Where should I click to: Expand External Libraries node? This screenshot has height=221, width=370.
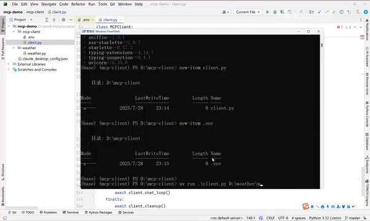(9, 64)
